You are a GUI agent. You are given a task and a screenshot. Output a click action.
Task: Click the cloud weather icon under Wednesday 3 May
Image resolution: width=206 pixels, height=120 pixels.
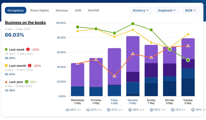pos(68,110)
